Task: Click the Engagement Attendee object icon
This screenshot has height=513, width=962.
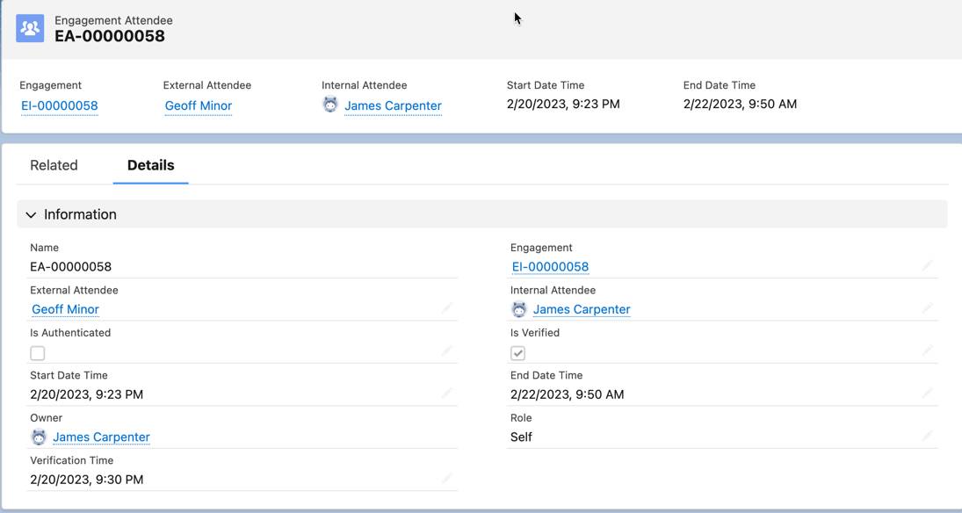Action: click(30, 28)
